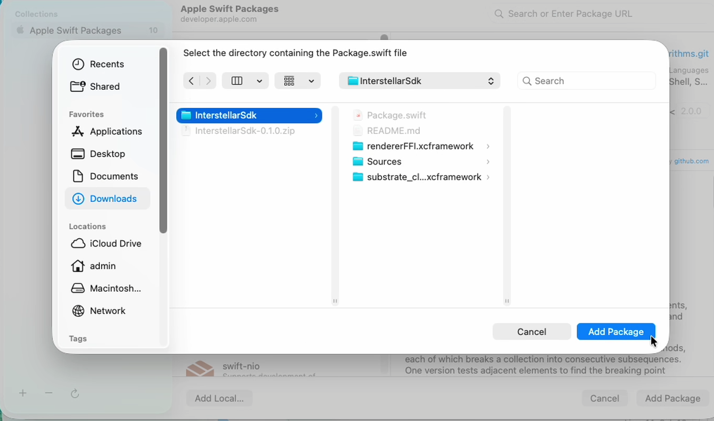The height and width of the screenshot is (421, 714).
Task: Click the grey Cancel button in Xcode window
Action: [x=605, y=398]
